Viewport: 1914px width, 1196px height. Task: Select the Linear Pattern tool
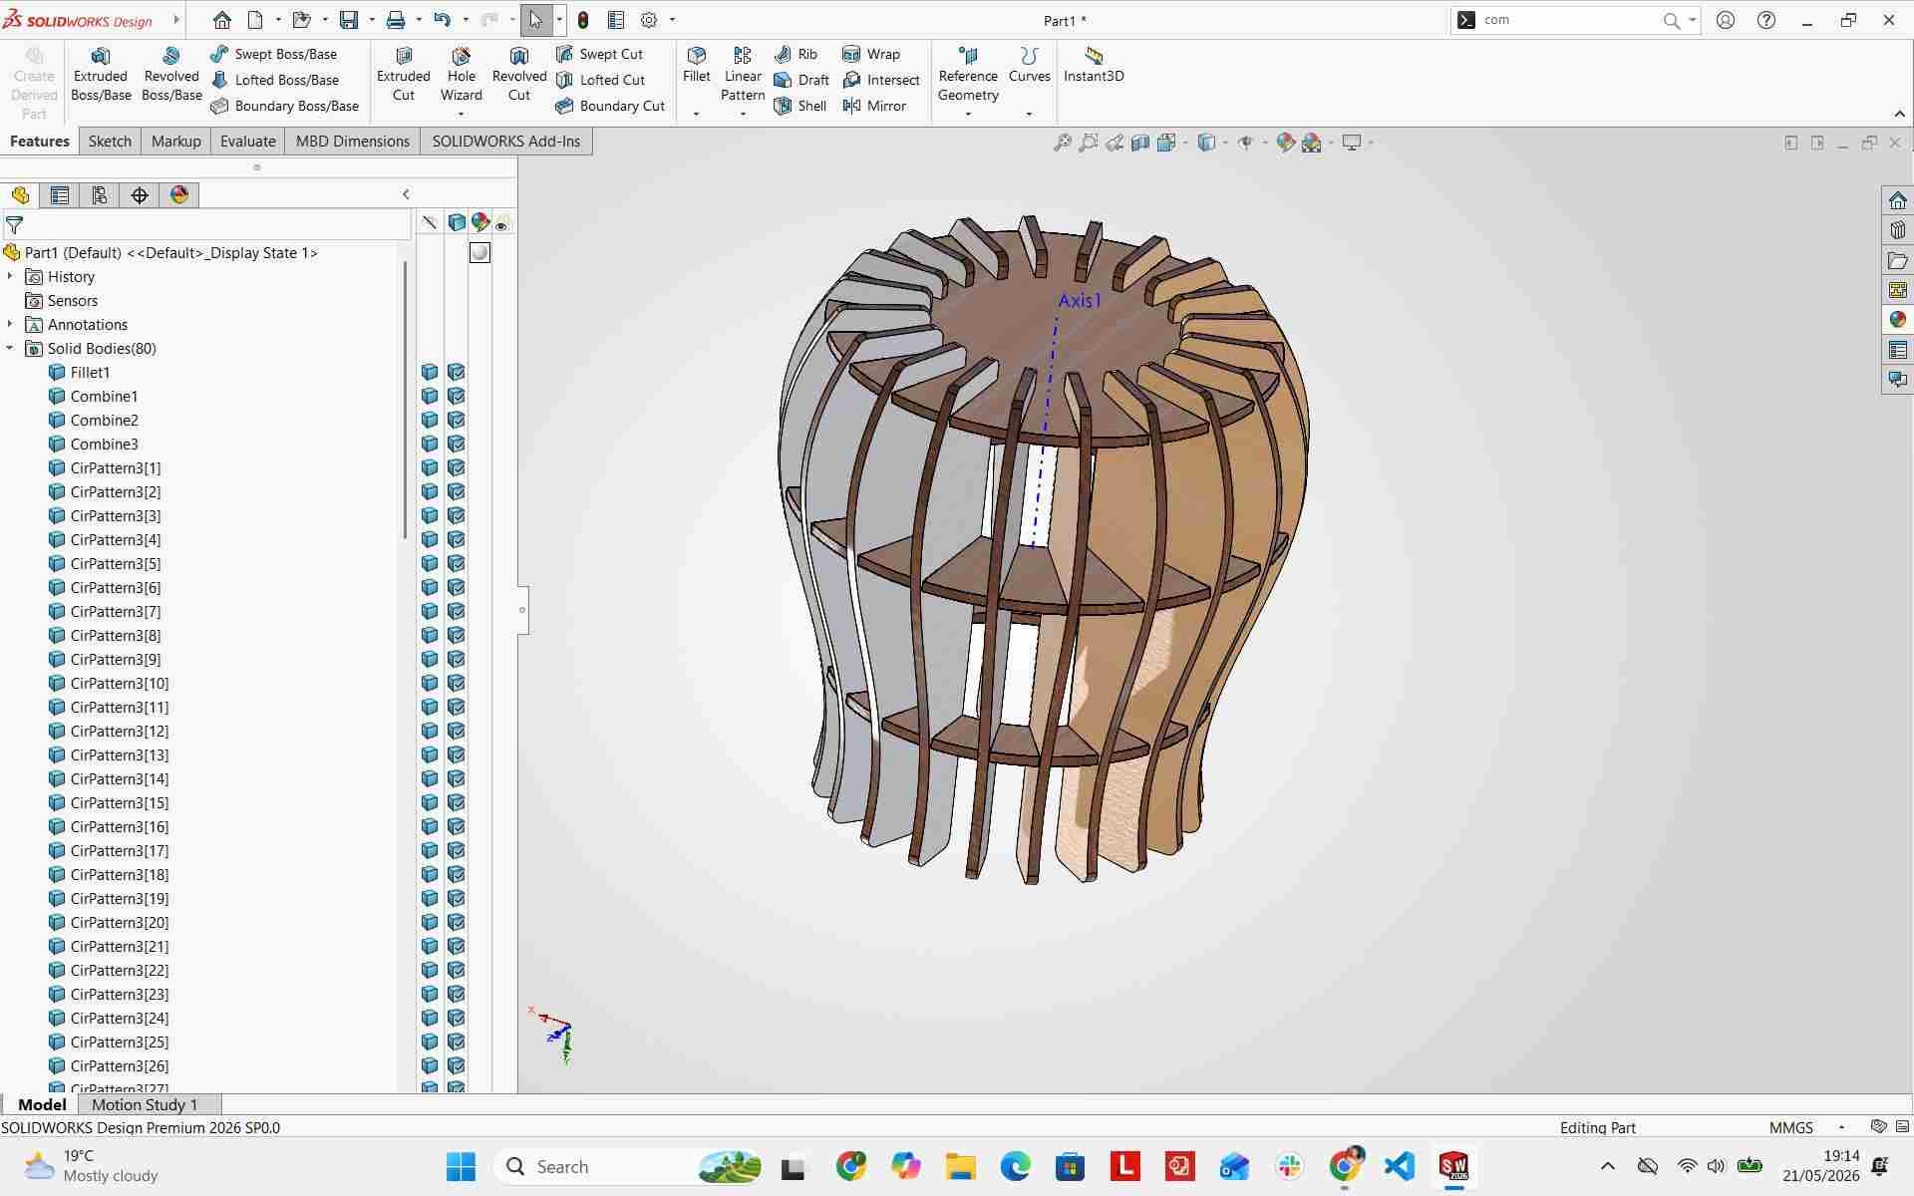tap(743, 74)
